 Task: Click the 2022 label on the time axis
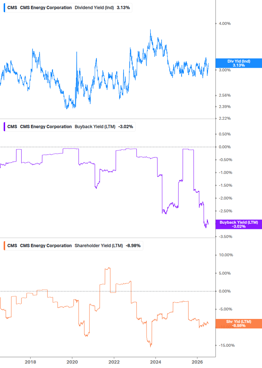click(114, 362)
